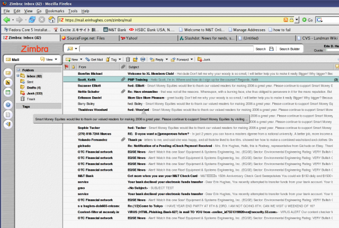
Task: Open Fedora Core 5 Installation bookmark
Action: click(x=27, y=30)
